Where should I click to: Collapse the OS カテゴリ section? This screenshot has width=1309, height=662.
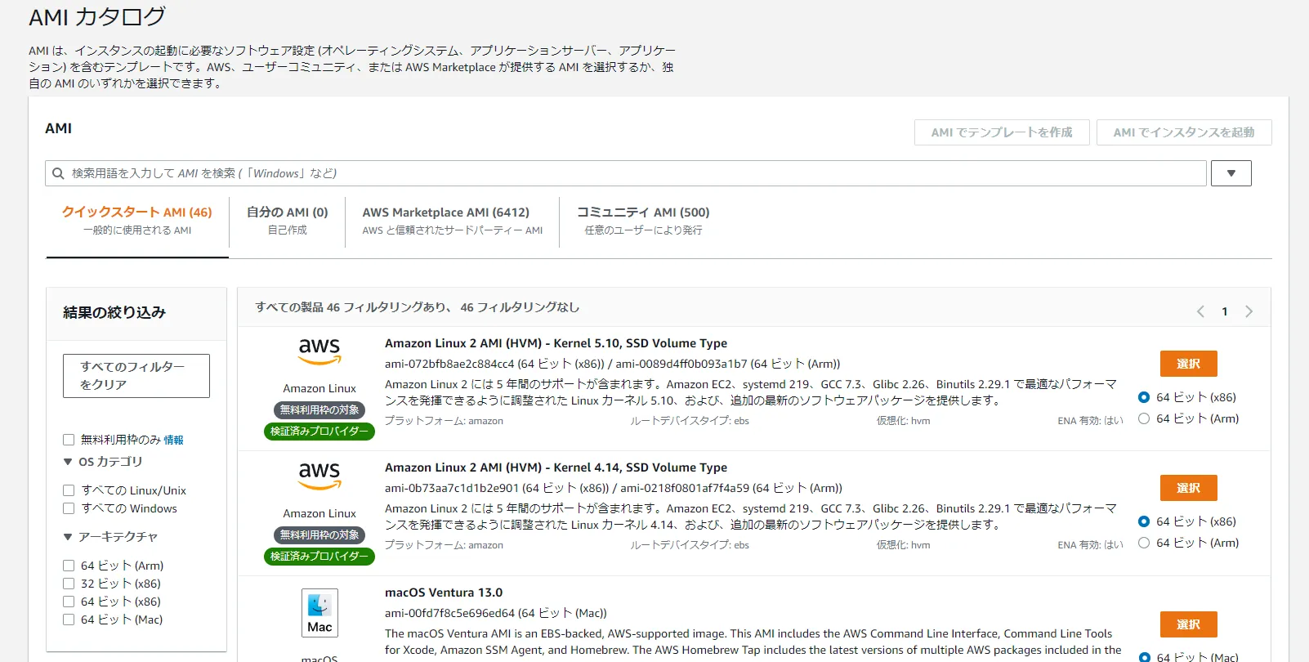pos(68,462)
